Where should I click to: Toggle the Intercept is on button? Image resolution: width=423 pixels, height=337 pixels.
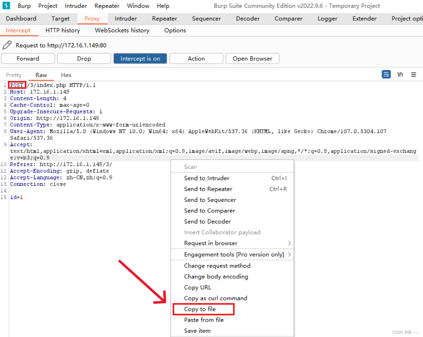[x=140, y=59]
